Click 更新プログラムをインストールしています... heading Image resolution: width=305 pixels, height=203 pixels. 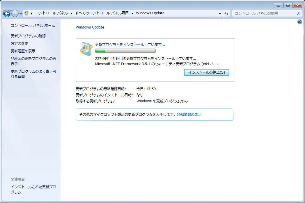click(x=130, y=44)
